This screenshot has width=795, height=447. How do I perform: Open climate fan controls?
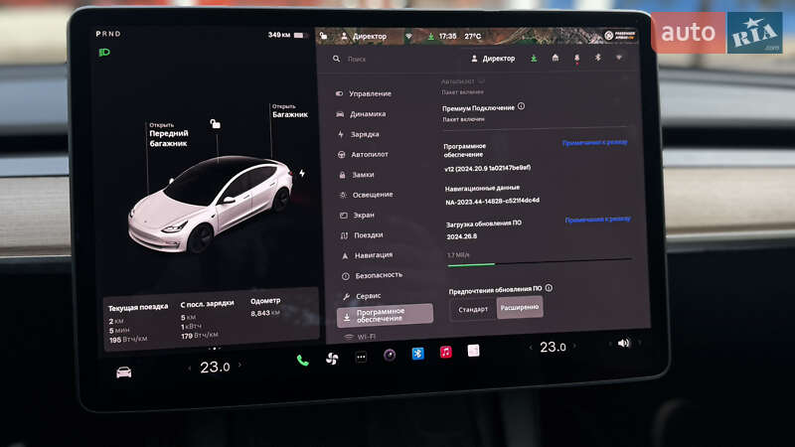(x=332, y=359)
